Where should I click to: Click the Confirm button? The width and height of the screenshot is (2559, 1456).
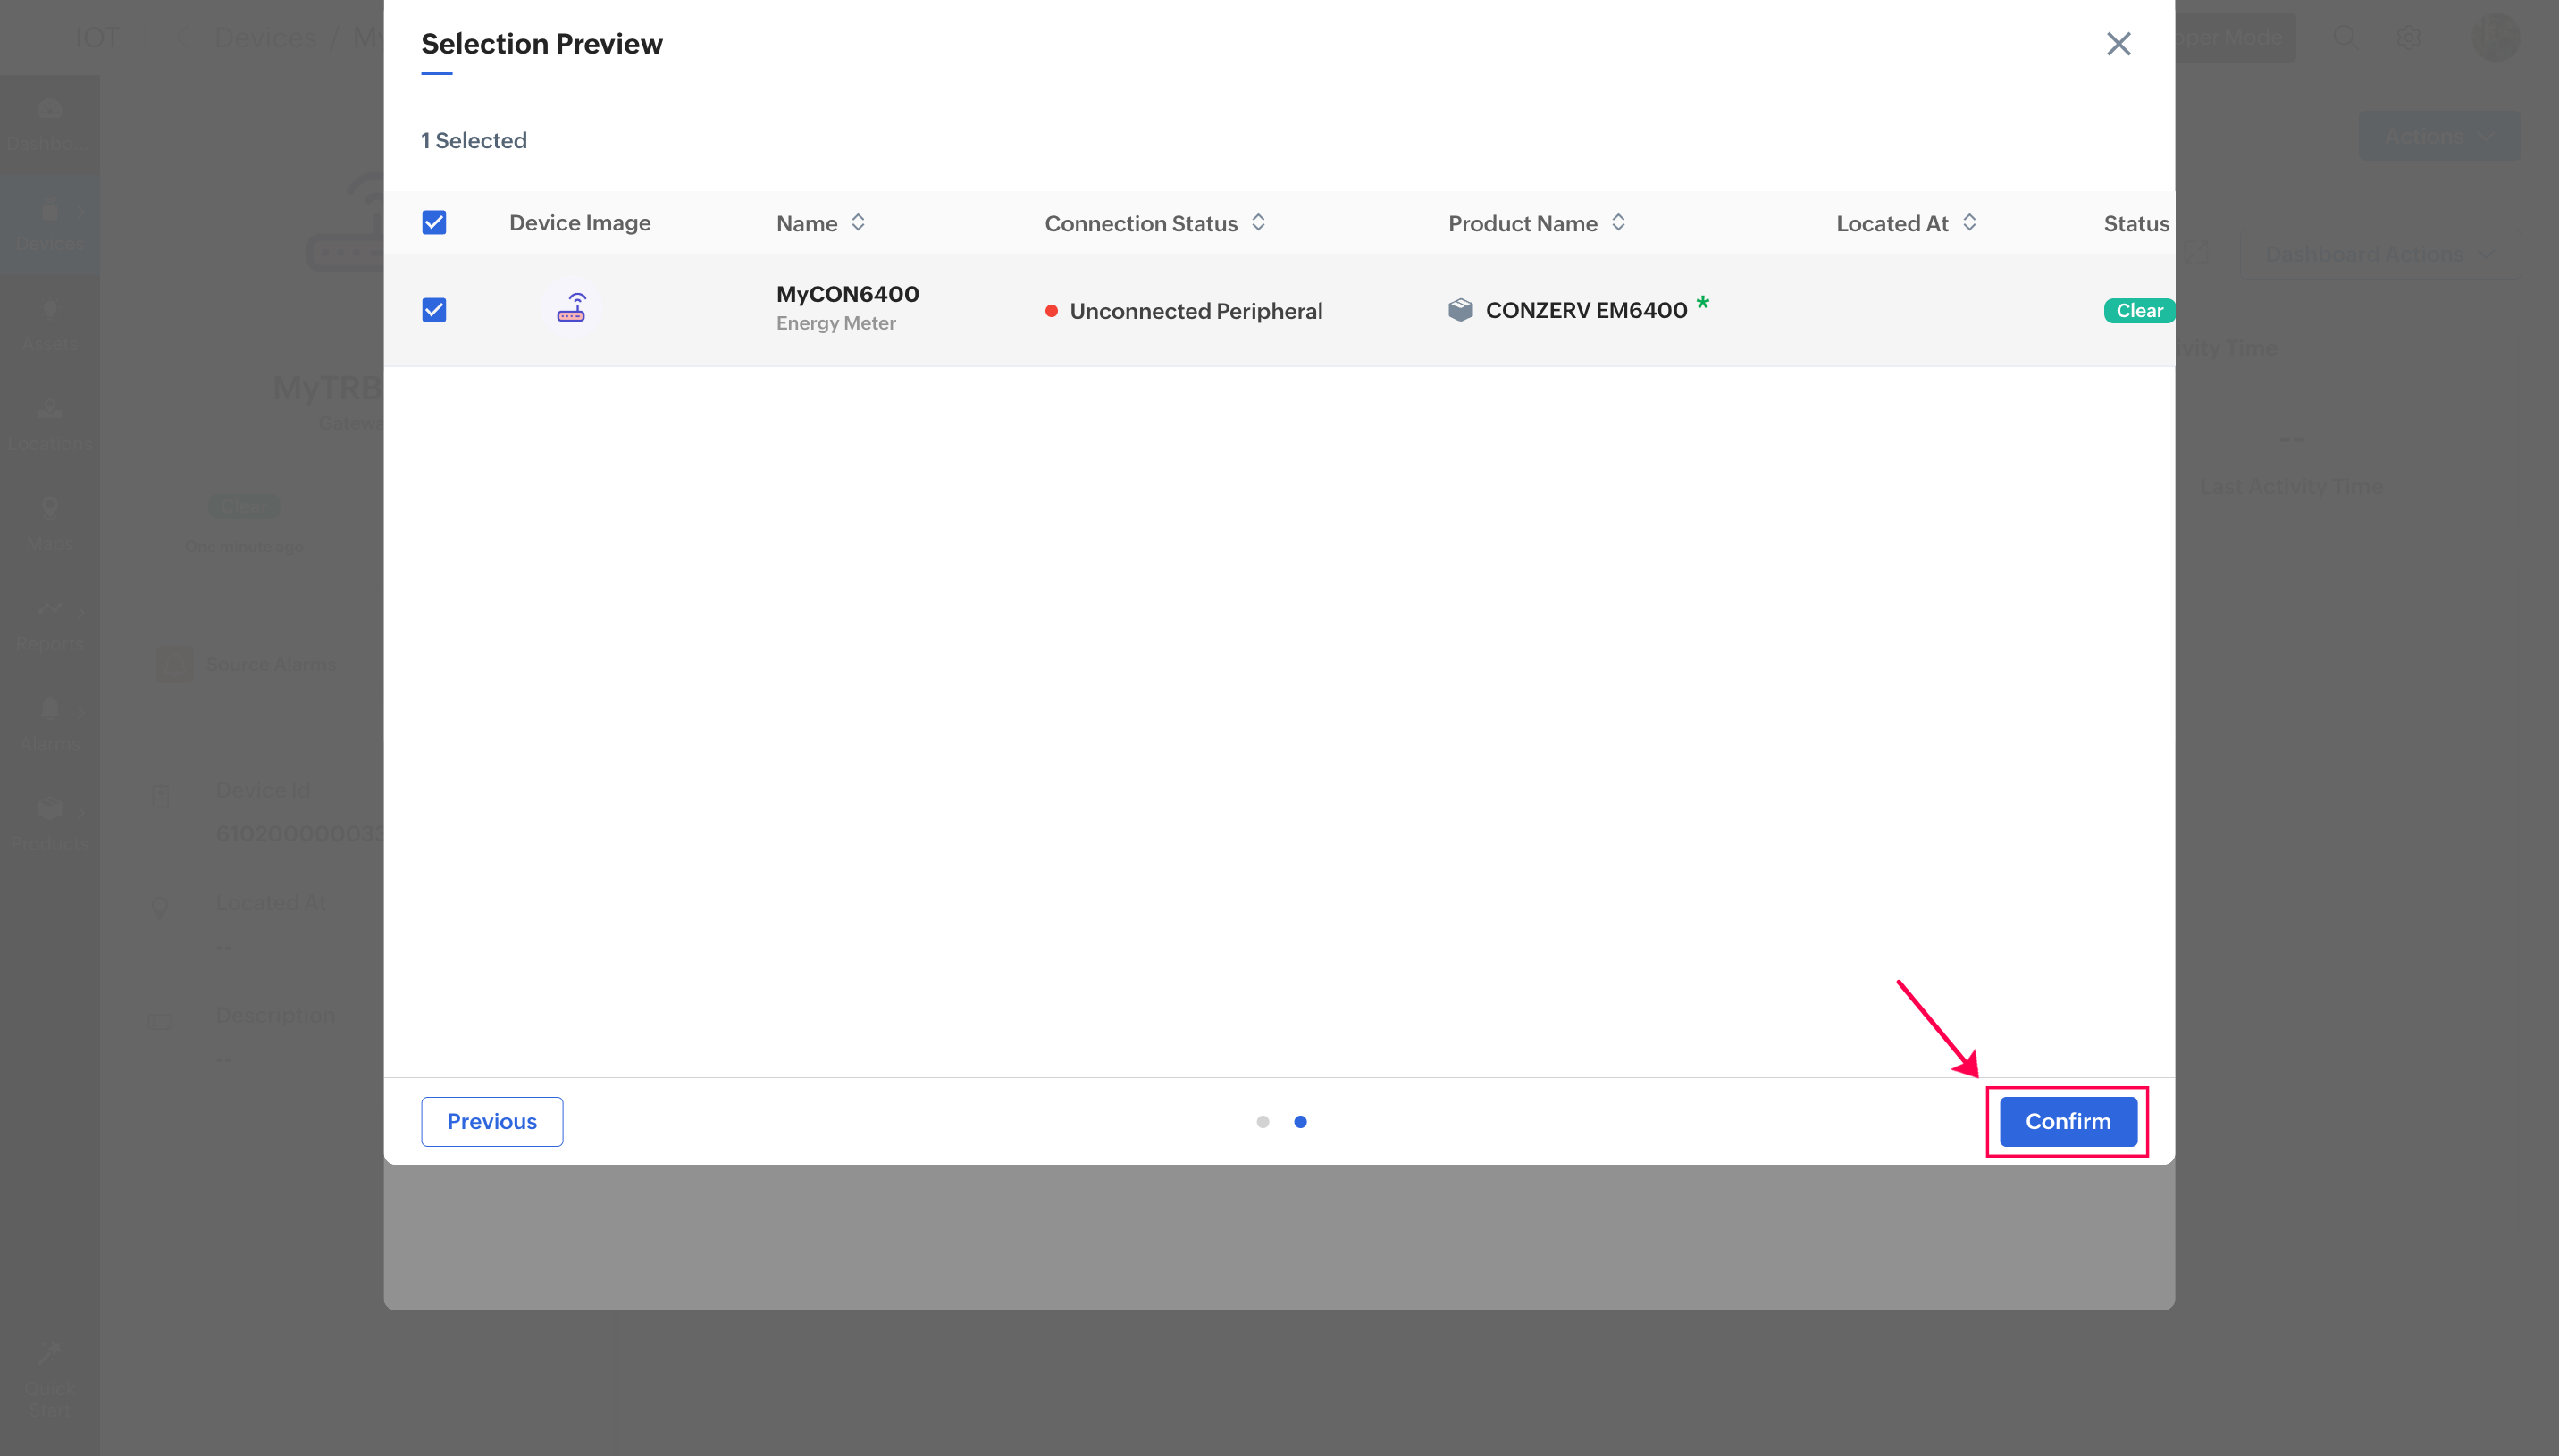coord(2067,1121)
